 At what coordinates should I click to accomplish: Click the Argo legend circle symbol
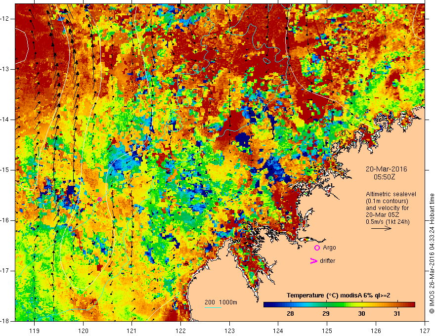coord(317,248)
